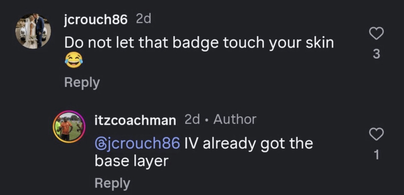Click the 2d timestamp beside jcrouch86
404x195 pixels.
coord(144,20)
